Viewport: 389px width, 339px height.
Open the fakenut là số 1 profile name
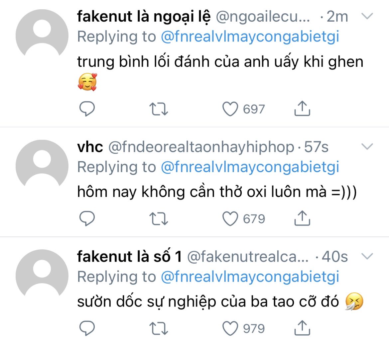[130, 256]
